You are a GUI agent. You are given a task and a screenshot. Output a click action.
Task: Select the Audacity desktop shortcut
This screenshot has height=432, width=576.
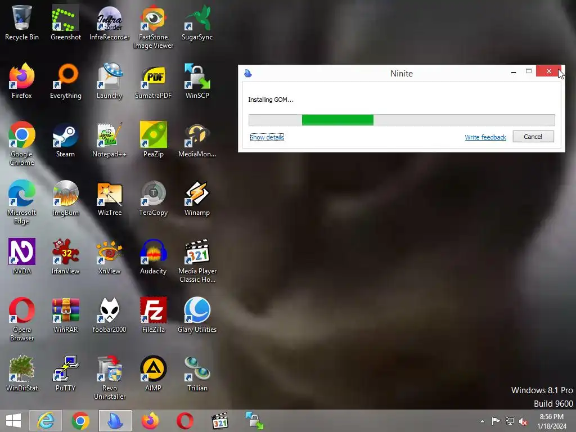pos(153,256)
